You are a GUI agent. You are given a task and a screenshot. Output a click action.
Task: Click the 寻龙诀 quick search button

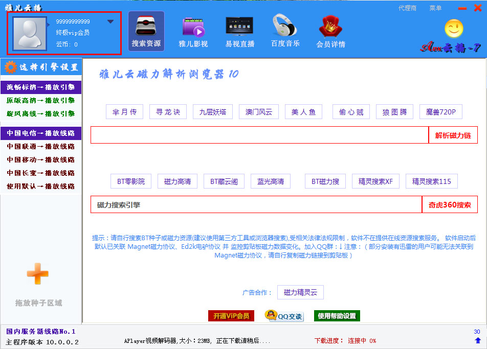coord(168,112)
